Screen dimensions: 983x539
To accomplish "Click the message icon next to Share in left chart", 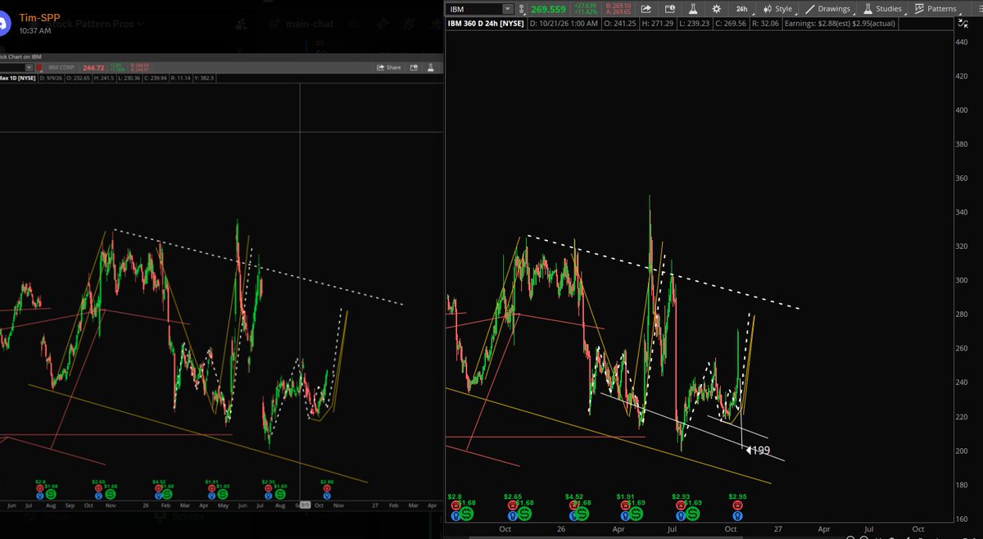I will tap(414, 68).
